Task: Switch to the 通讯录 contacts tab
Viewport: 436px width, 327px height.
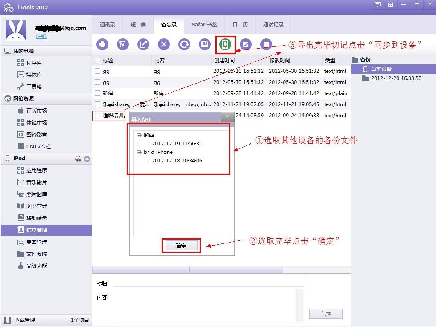Action: (108, 25)
